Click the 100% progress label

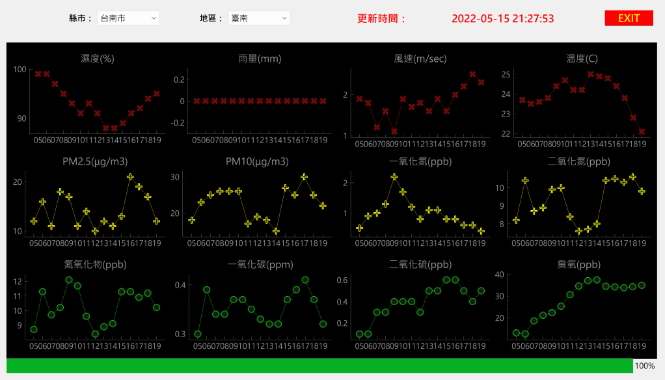coord(644,366)
